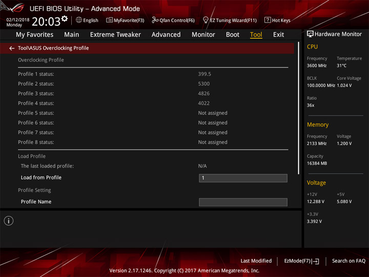Click Last Modified button
369x277 pixels.
pyautogui.click(x=256, y=261)
